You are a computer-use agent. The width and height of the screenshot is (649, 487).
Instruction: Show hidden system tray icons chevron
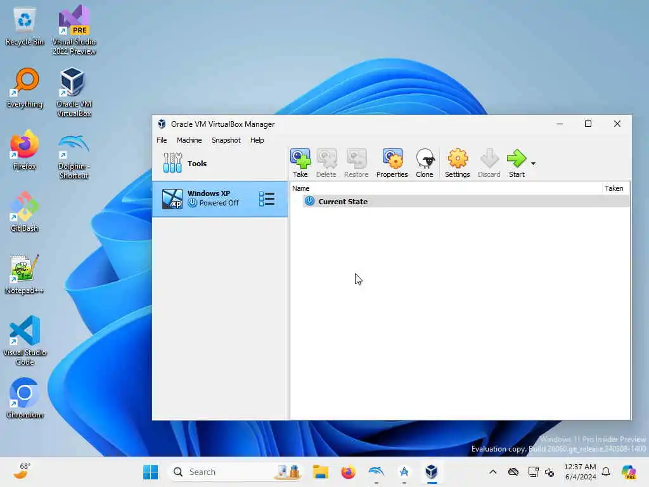[x=492, y=472]
